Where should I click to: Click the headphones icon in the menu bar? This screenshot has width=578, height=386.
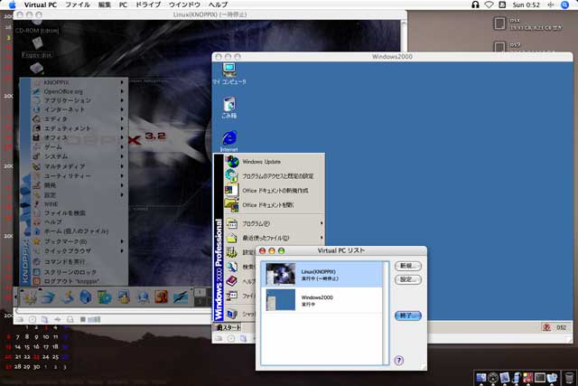(475, 5)
